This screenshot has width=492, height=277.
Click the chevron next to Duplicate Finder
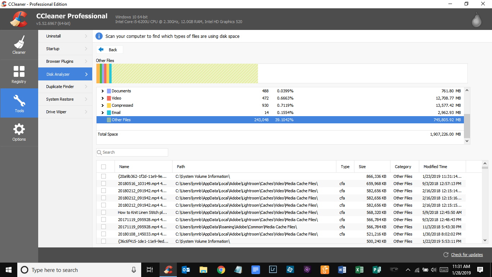point(86,87)
